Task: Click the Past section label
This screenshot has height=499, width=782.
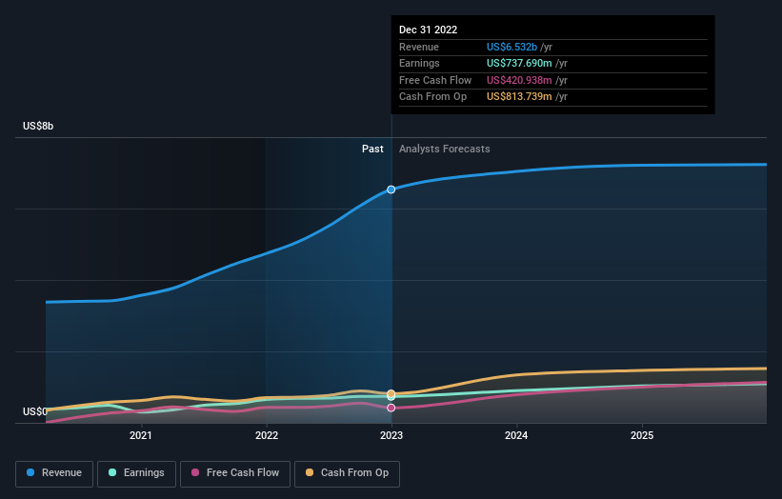Action: pyautogui.click(x=372, y=149)
